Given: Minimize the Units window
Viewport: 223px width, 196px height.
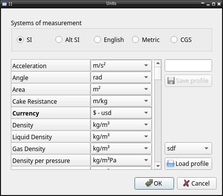Looking at the screenshot, I should point(208,4).
